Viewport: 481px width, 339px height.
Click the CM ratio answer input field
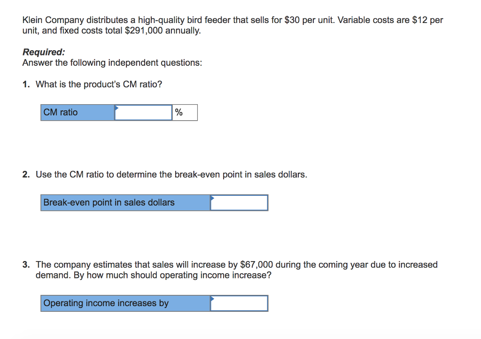point(143,113)
